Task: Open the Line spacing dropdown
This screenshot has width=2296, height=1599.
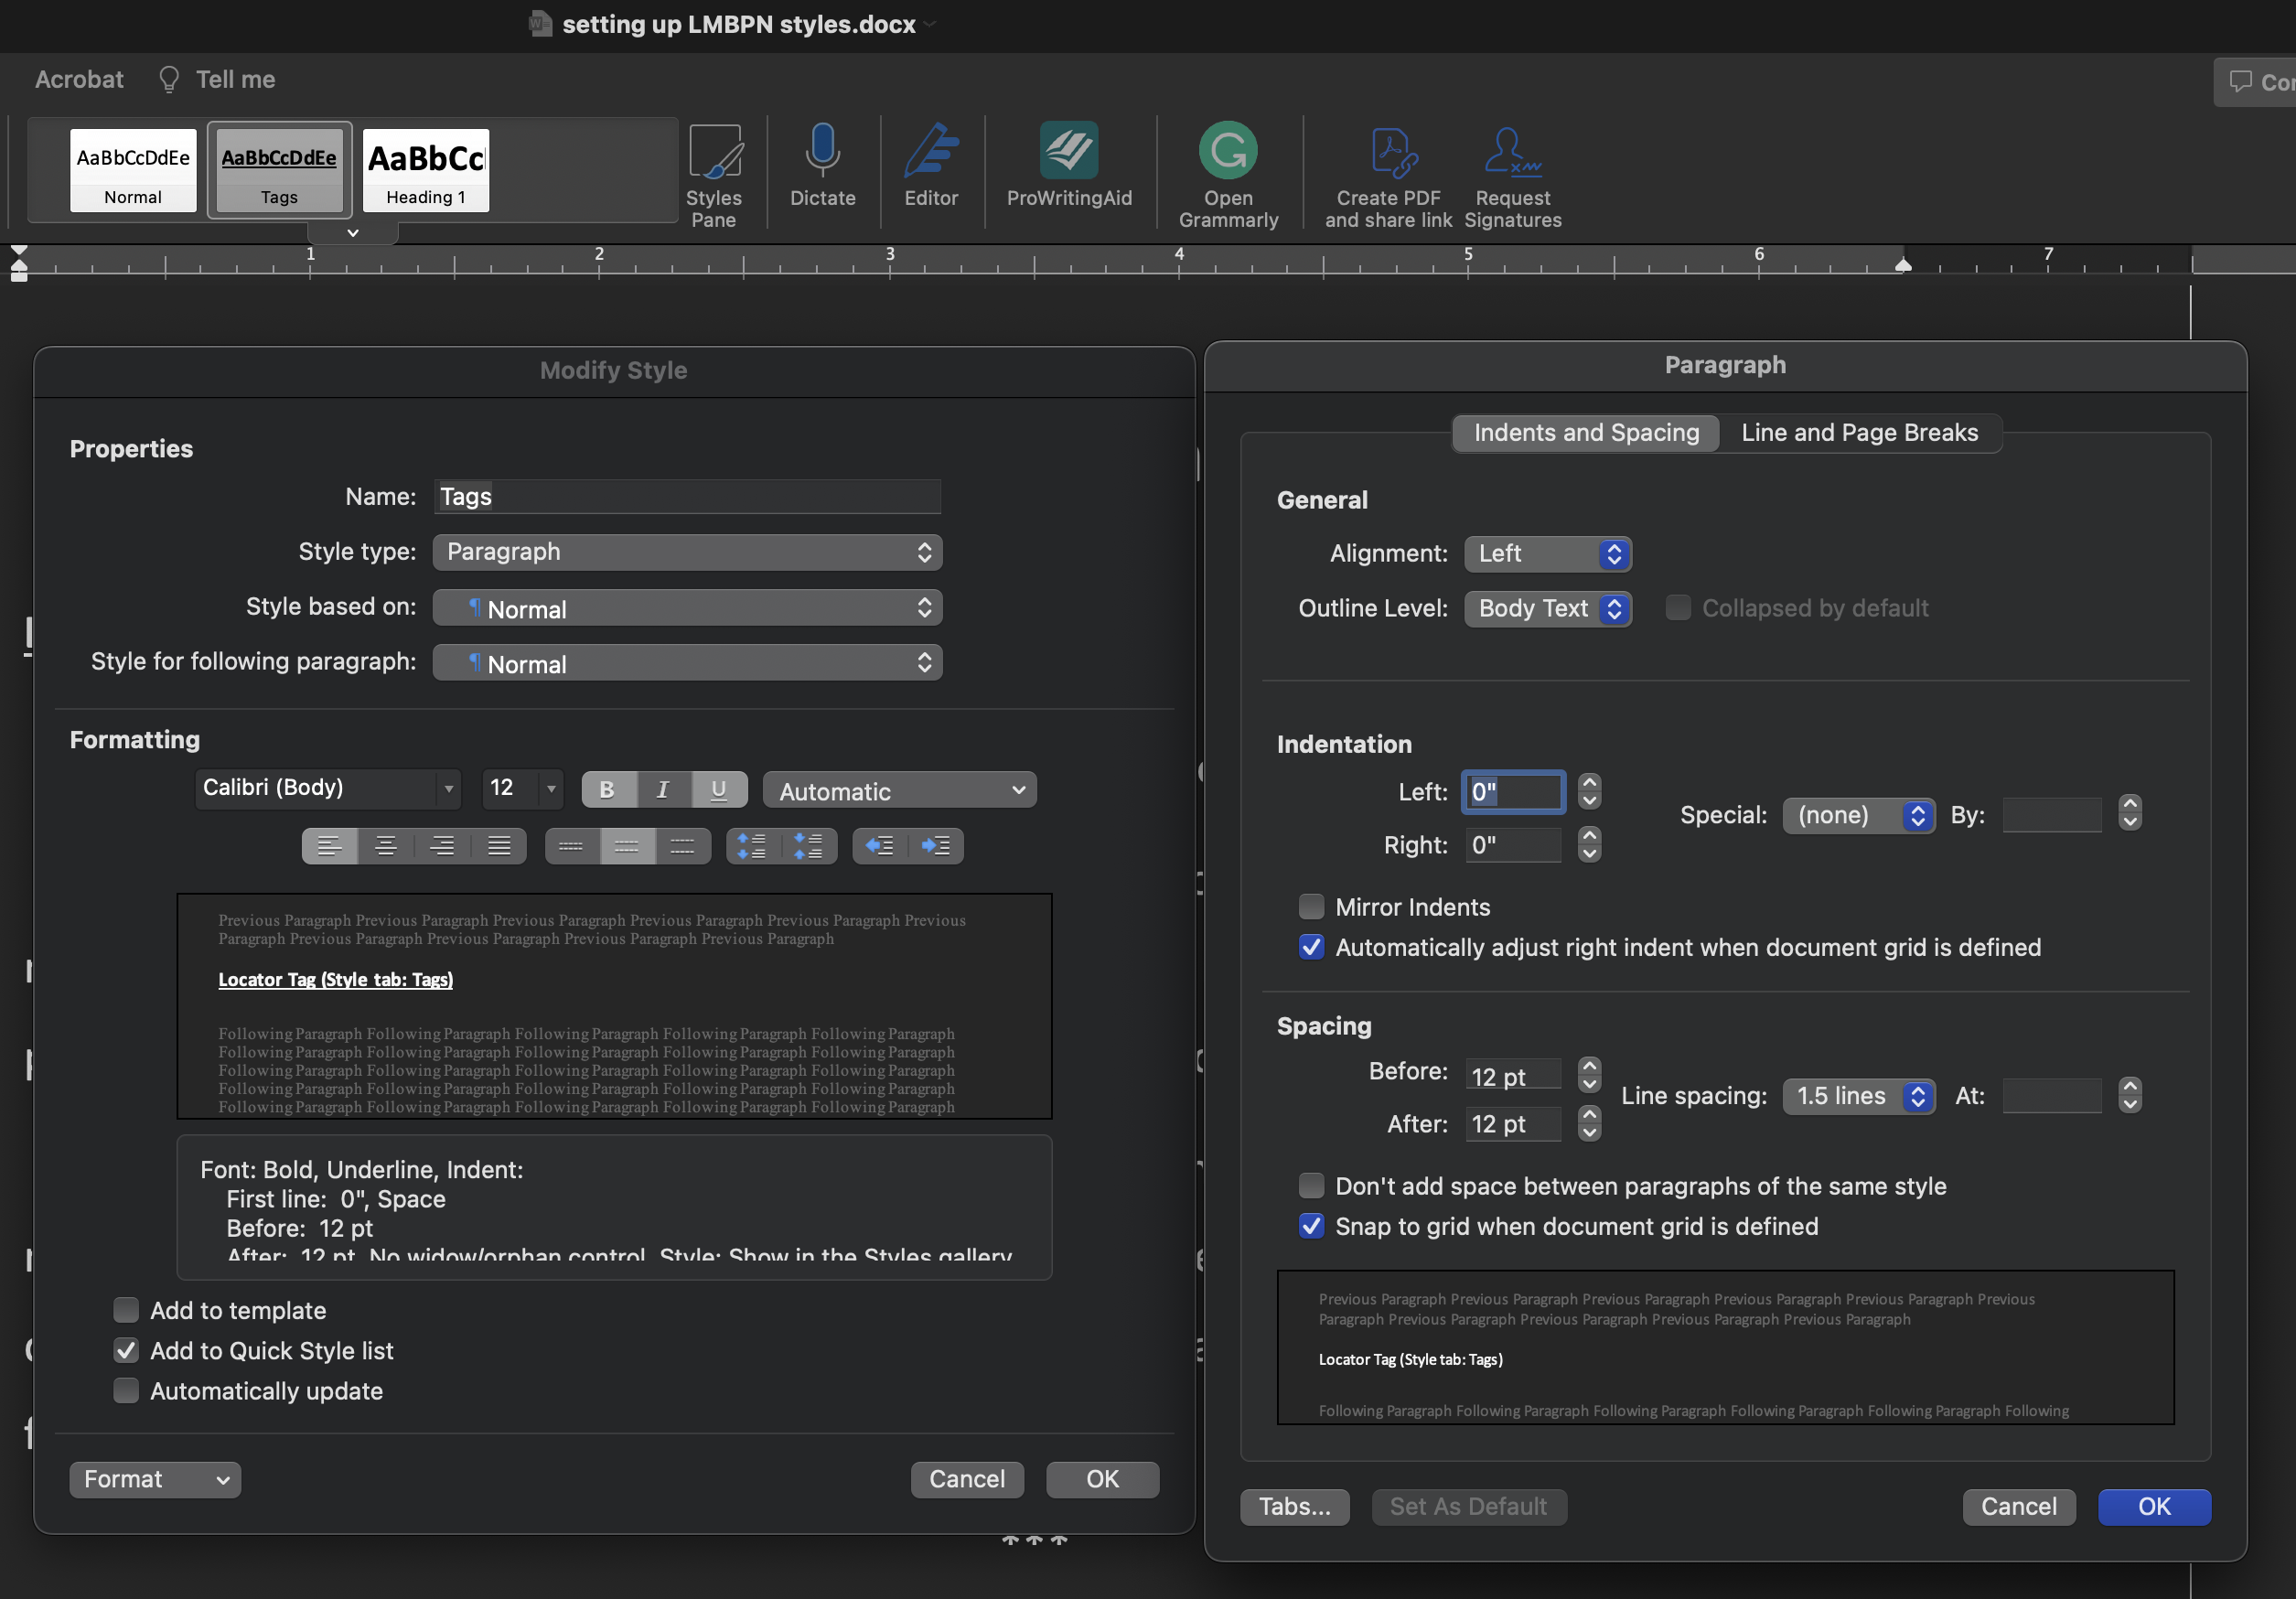Action: (x=1859, y=1096)
